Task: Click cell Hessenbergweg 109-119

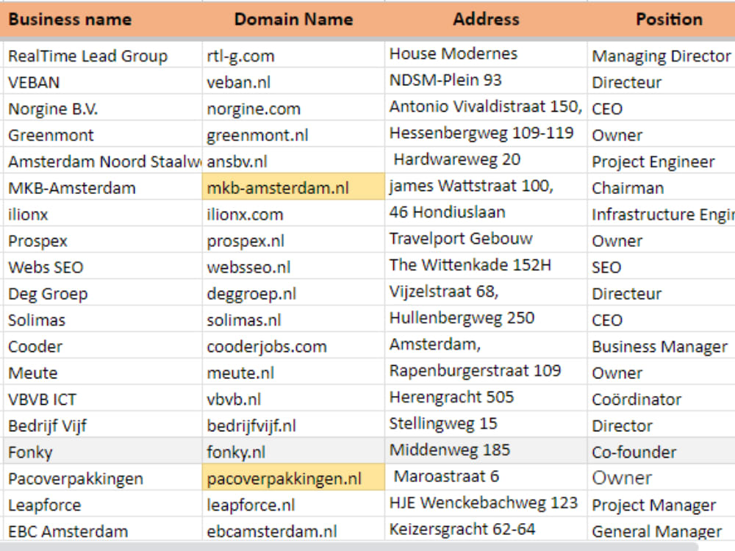Action: [486, 134]
